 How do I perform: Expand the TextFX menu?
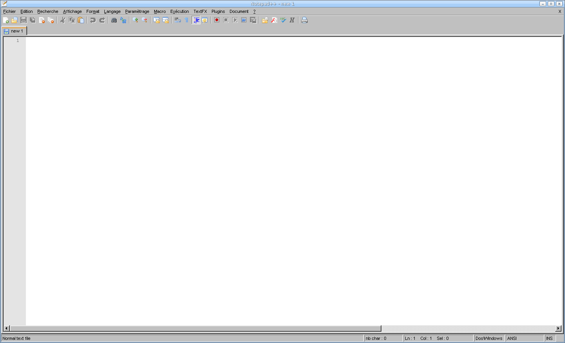200,11
